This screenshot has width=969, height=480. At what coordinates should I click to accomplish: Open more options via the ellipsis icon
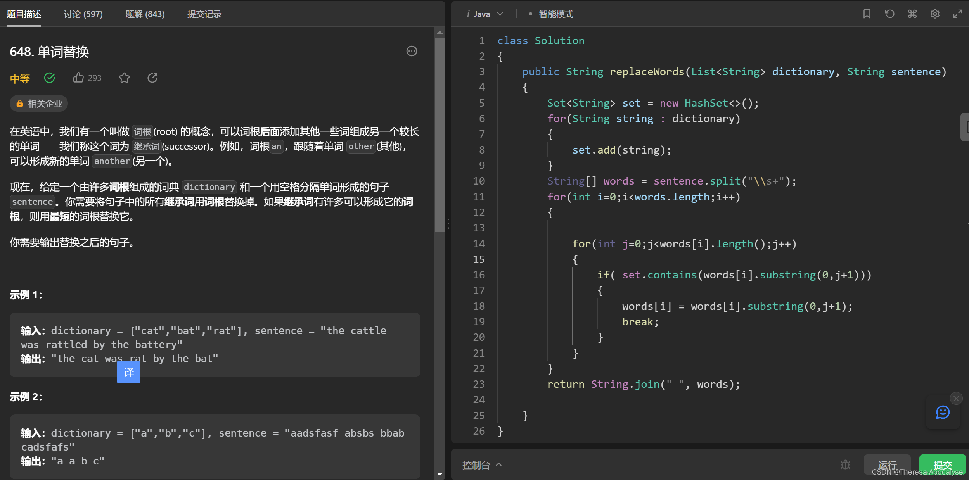pos(411,51)
